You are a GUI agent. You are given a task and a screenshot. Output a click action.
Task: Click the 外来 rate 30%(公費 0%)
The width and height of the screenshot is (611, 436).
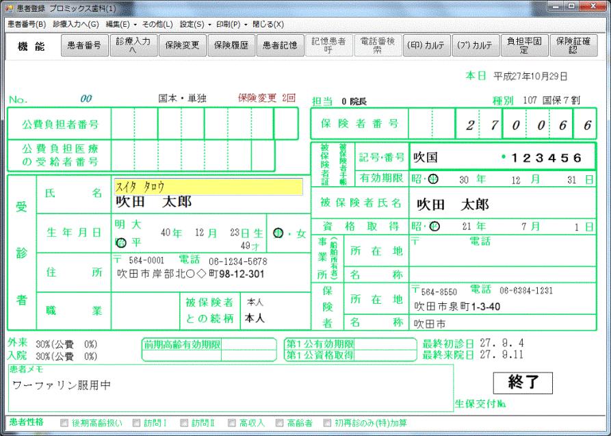tap(66, 344)
